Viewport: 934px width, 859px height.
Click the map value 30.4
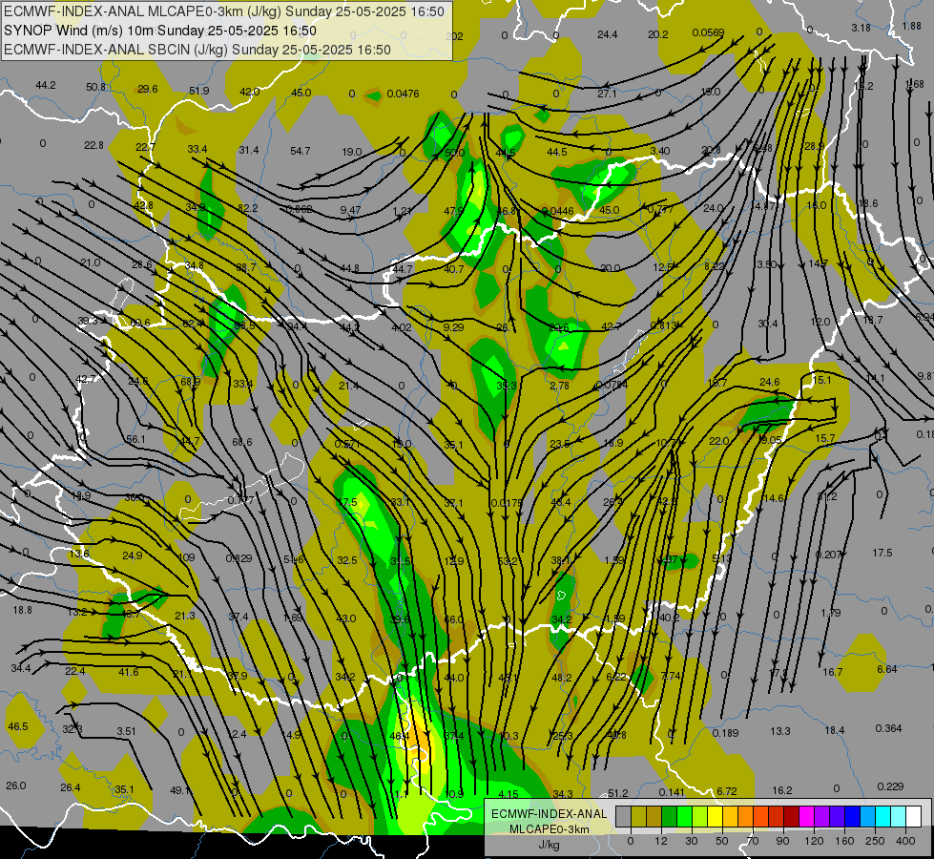[x=768, y=324]
